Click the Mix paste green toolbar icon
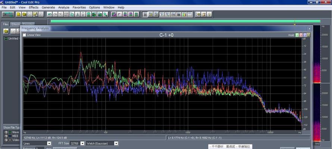The width and height of the screenshot is (332, 149). coord(88,15)
